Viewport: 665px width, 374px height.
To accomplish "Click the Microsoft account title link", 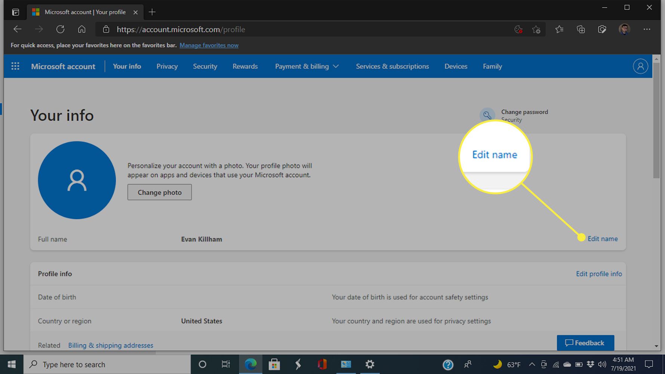I will (x=63, y=66).
